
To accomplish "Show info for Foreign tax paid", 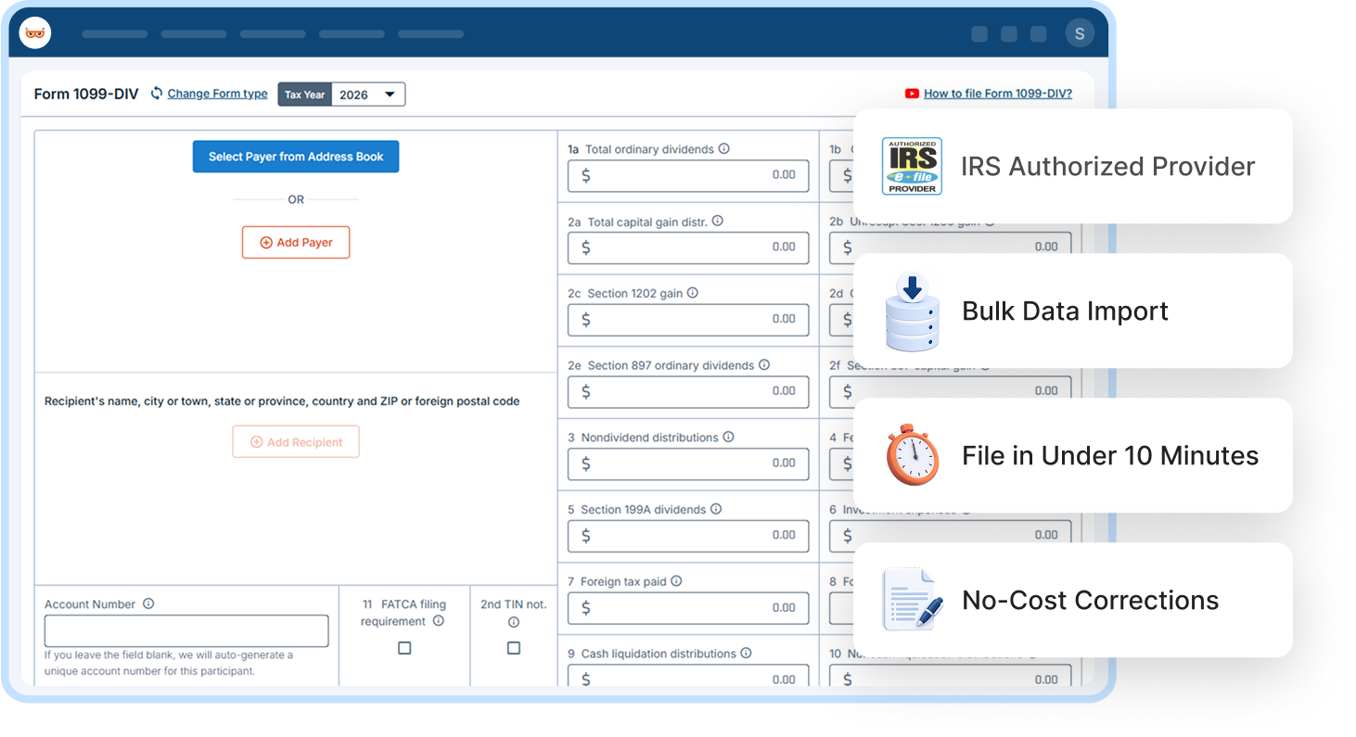I will [677, 581].
